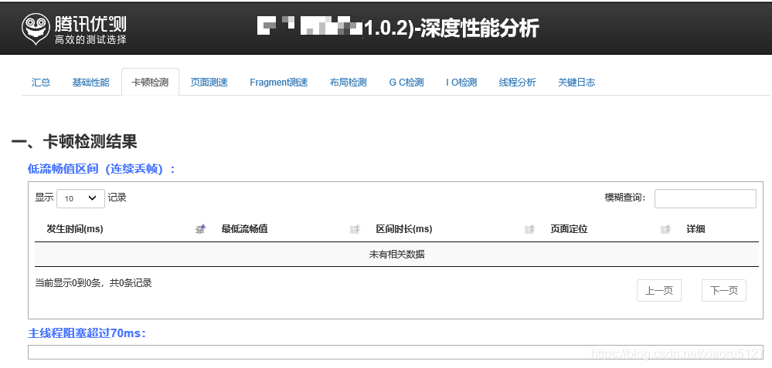Go to the Fragment测速 tab
Screen dimensions: 772x368
click(x=279, y=82)
